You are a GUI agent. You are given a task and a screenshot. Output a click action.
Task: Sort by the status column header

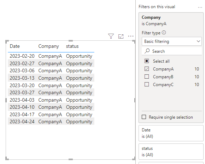point(72,46)
